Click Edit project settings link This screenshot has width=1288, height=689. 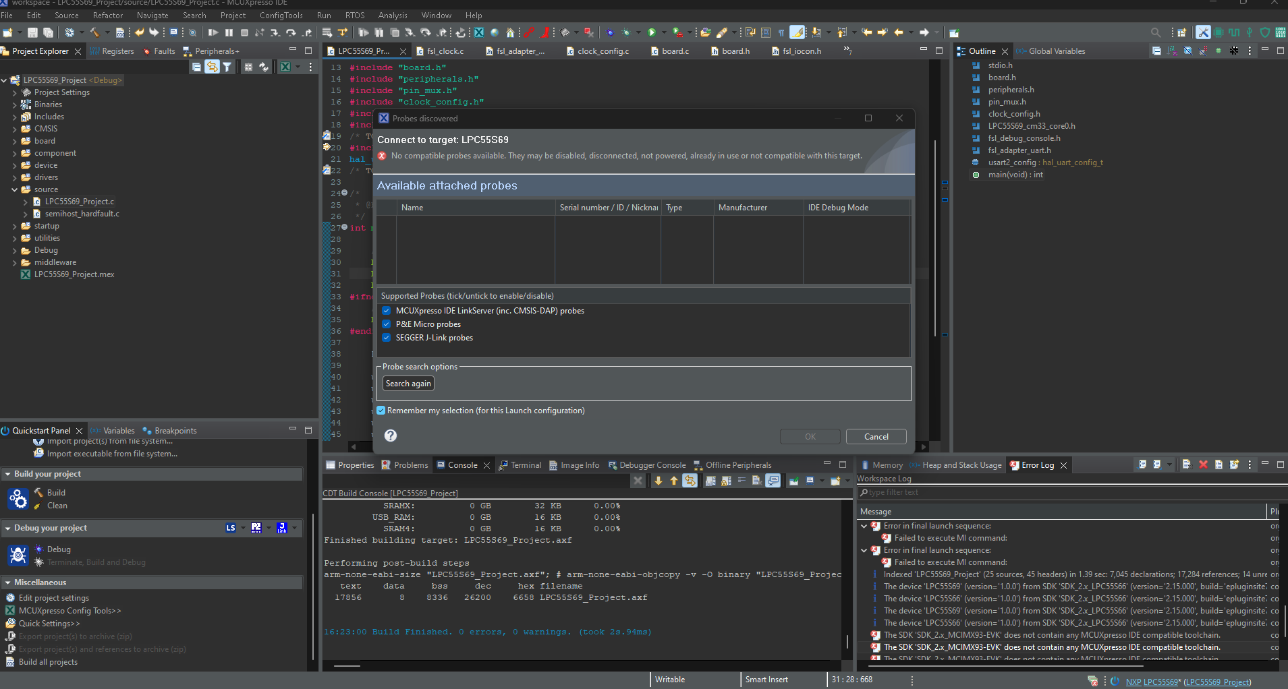tap(54, 598)
